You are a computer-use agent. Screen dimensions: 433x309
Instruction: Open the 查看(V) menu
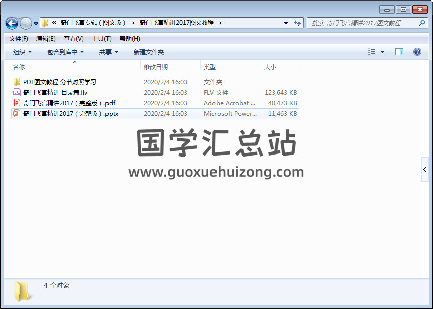coord(74,39)
